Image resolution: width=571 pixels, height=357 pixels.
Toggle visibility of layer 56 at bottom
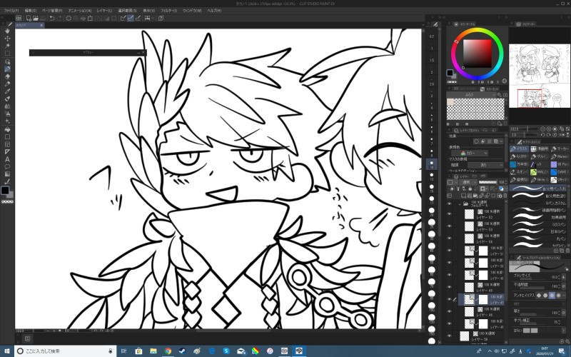point(450,336)
